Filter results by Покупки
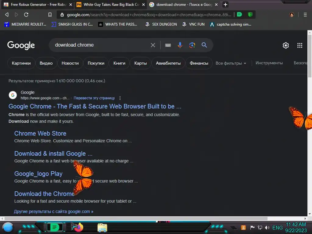 pyautogui.click(x=96, y=63)
